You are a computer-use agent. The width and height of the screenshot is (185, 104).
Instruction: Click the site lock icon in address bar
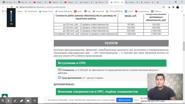(17, 7)
